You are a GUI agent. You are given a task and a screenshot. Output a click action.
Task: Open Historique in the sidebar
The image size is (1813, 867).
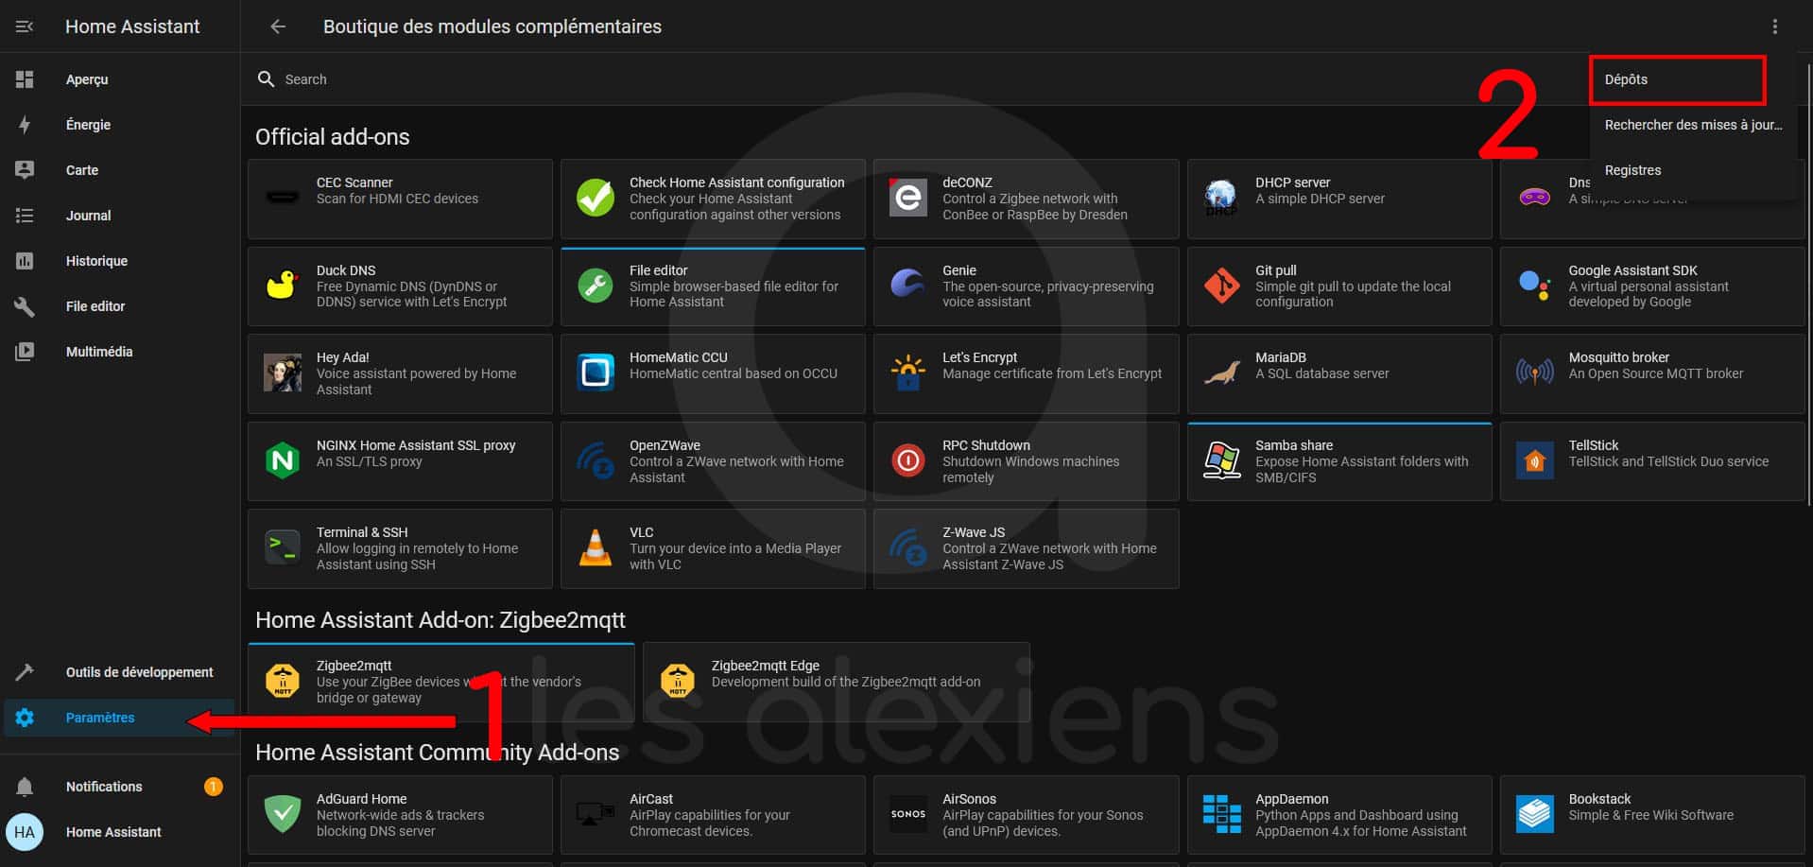(x=119, y=261)
